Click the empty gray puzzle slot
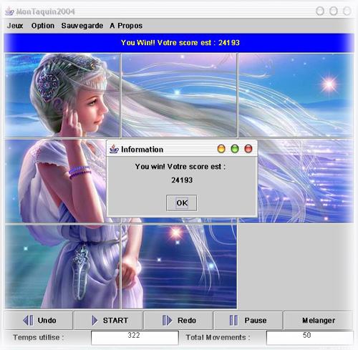 tap(296, 266)
